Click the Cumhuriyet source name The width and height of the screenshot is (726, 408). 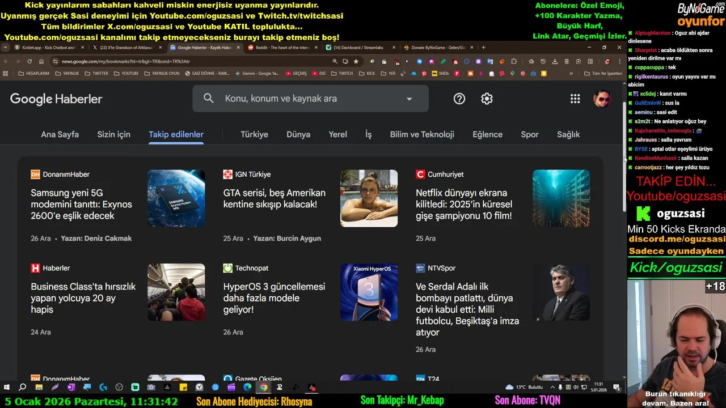[x=446, y=175]
